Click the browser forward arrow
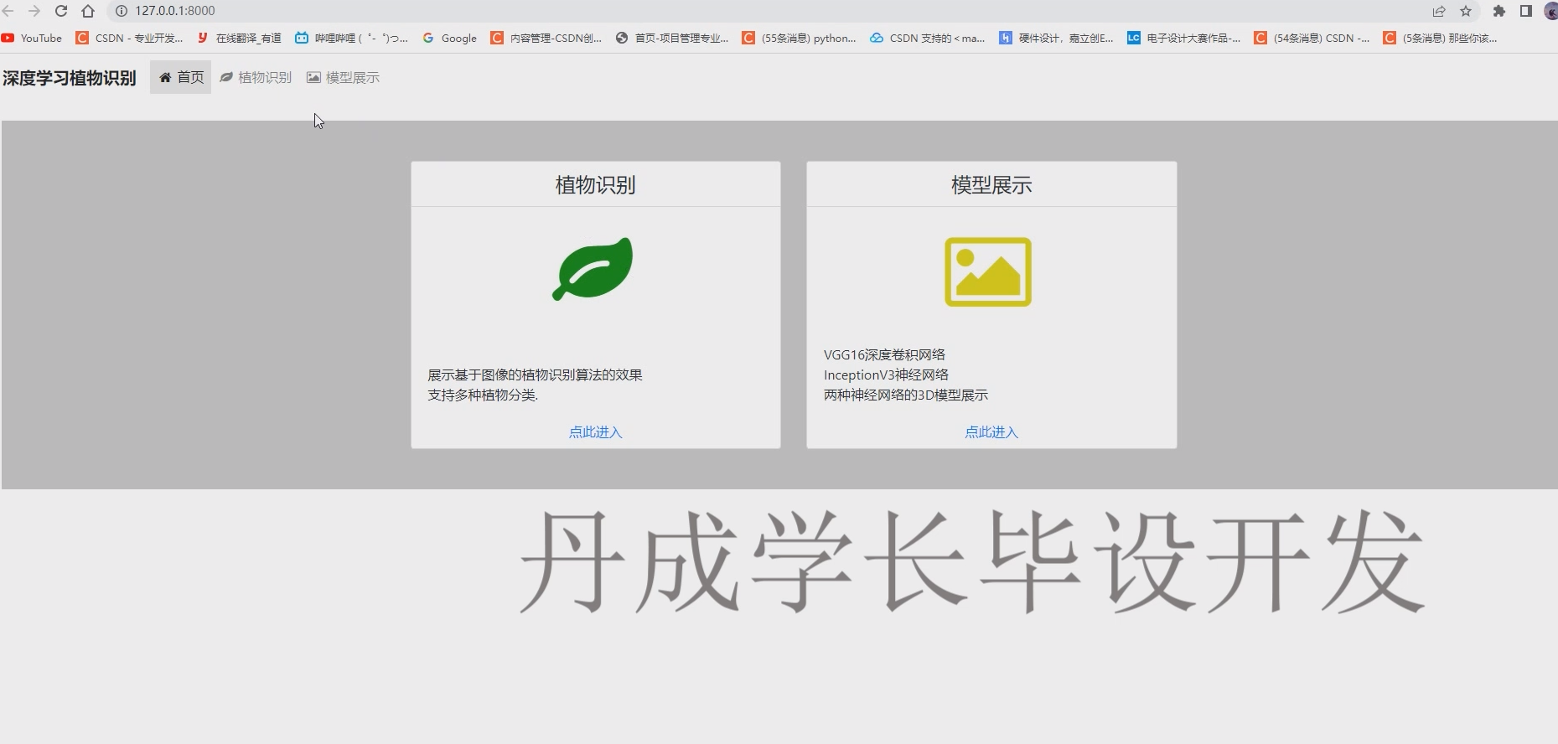Screen dimensions: 1558x744 (x=34, y=11)
